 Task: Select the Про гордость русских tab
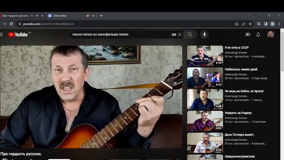coord(17,16)
